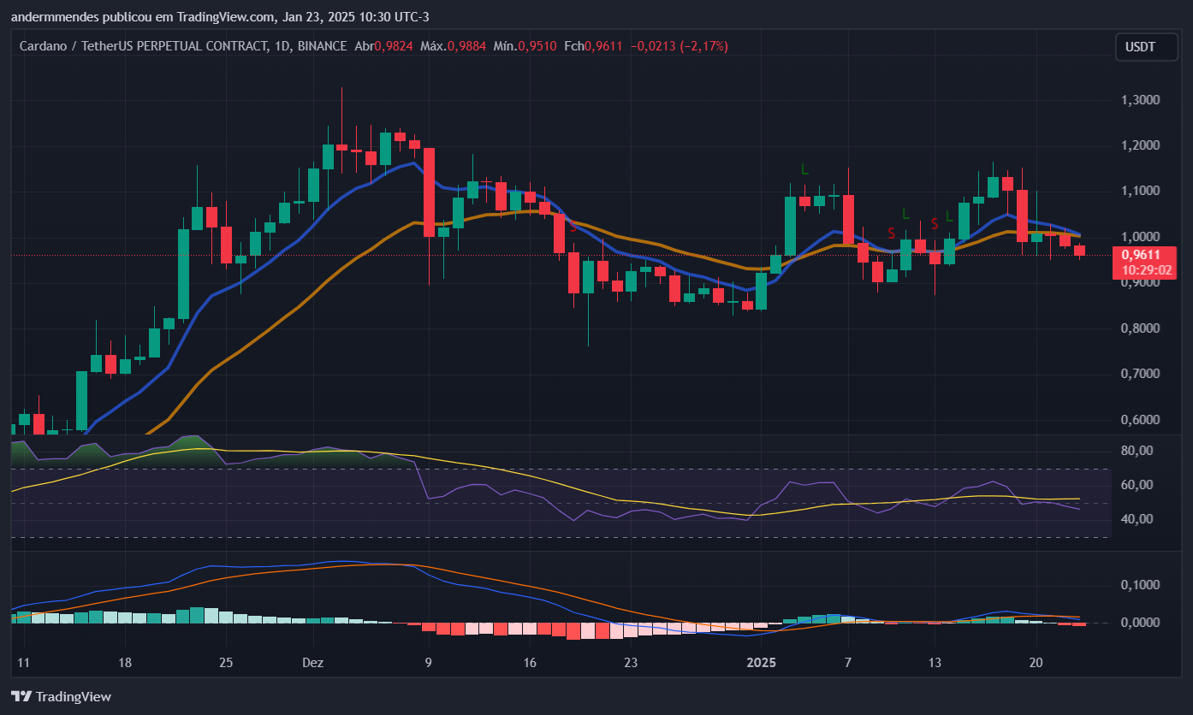Click the Dez date label on time axis
1193x715 pixels.
[312, 662]
